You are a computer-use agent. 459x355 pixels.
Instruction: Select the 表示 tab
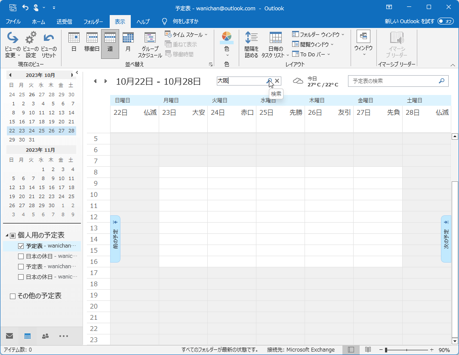pos(120,21)
